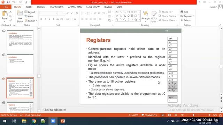Apply Bold formatting button
The image size is (223, 125).
[x=41, y=19]
